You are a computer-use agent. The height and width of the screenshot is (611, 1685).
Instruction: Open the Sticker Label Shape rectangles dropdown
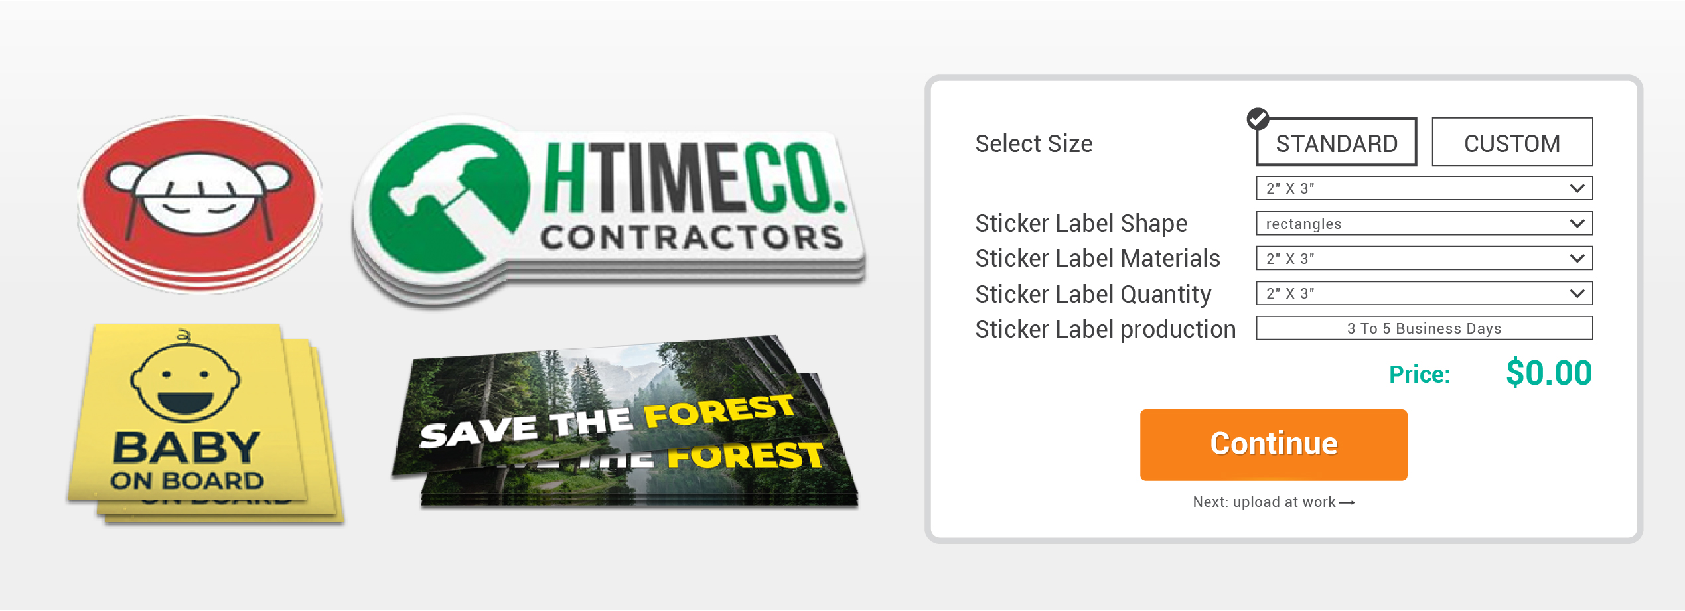pos(1424,224)
